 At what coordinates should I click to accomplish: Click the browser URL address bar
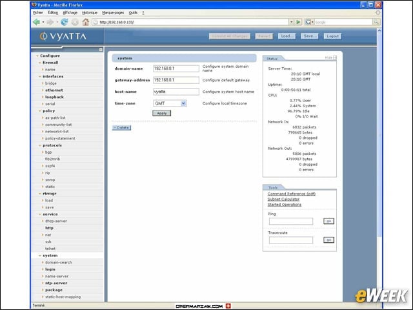tap(191, 22)
